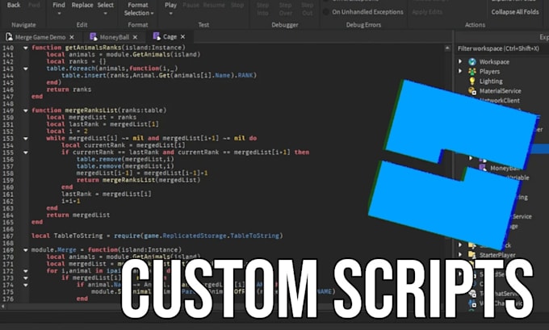Focus the Filter workspace search field

tap(501, 48)
